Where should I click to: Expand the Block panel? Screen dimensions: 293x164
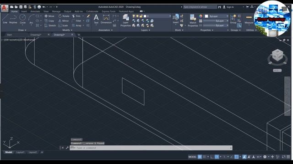point(179,30)
